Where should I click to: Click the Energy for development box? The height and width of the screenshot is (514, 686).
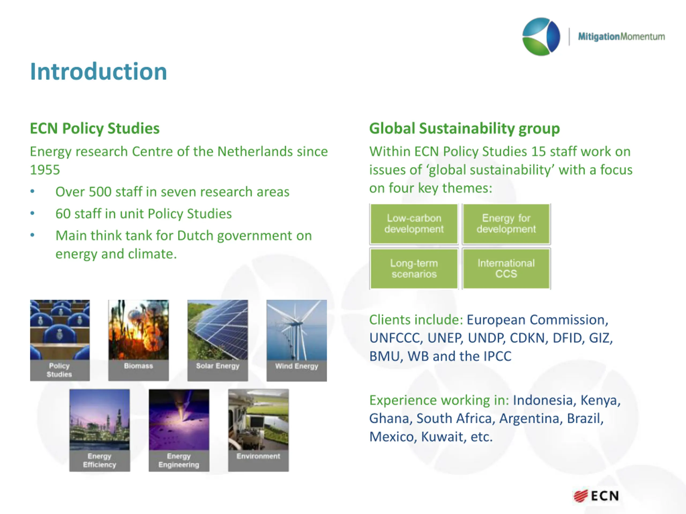506,224
